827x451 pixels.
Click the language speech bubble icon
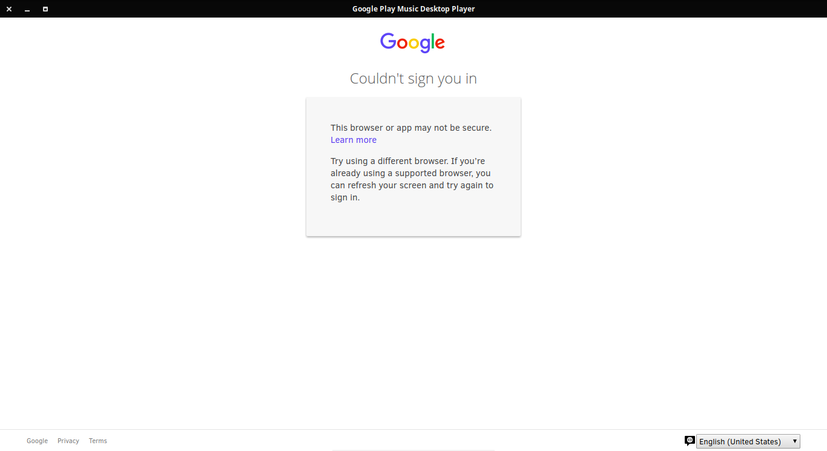[x=690, y=441]
